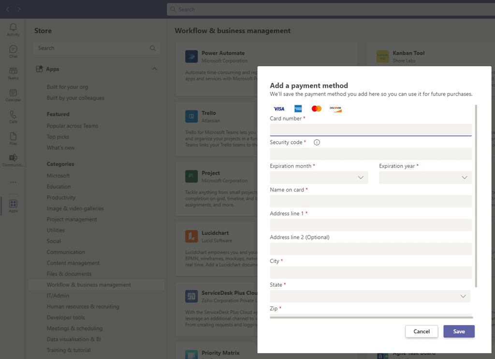The width and height of the screenshot is (495, 359).
Task: Click the Store search box
Action: pos(92,48)
